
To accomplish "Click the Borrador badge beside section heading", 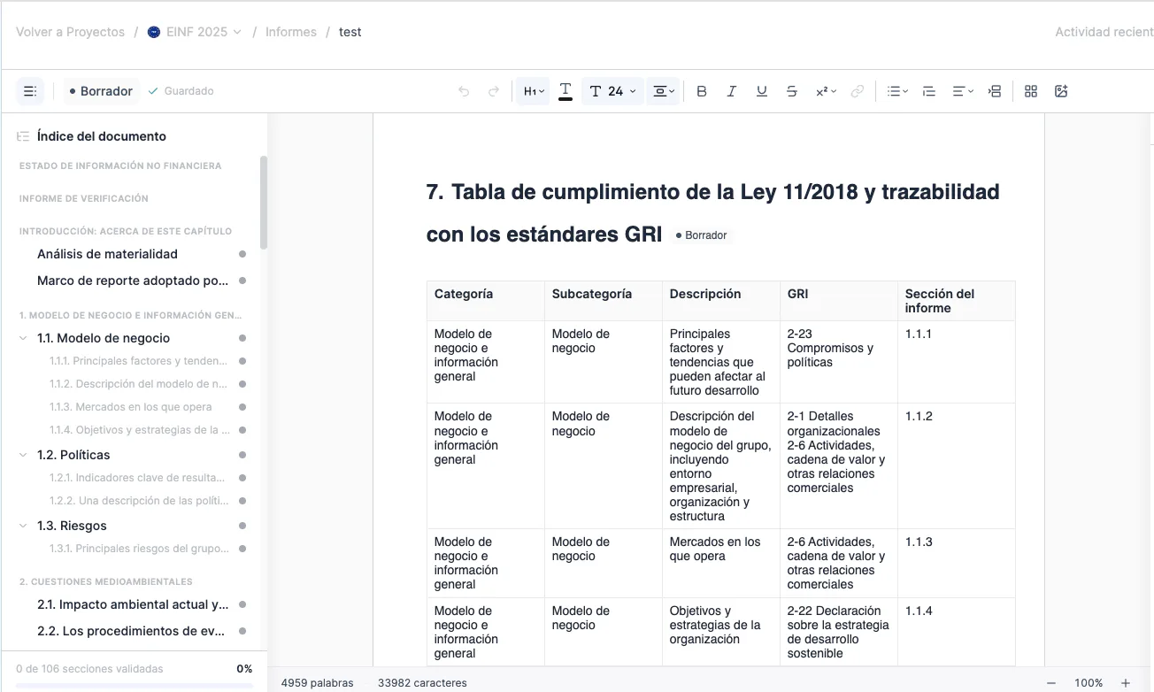I will point(702,235).
